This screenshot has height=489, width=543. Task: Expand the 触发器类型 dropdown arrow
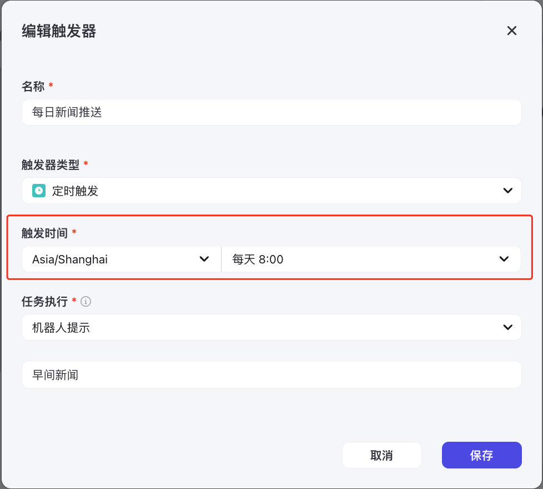point(507,191)
